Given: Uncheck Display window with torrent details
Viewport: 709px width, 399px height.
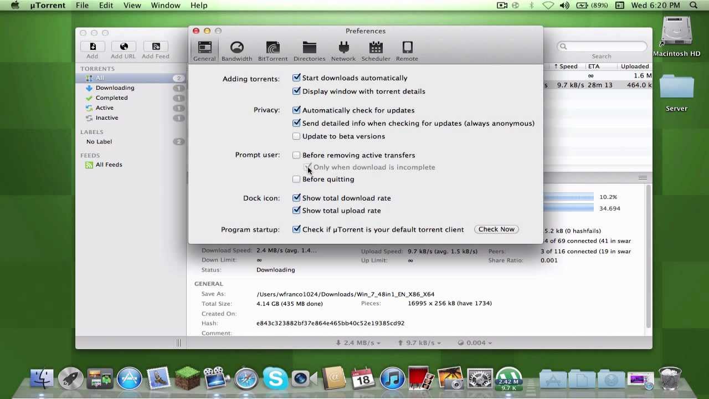Looking at the screenshot, I should click(296, 91).
